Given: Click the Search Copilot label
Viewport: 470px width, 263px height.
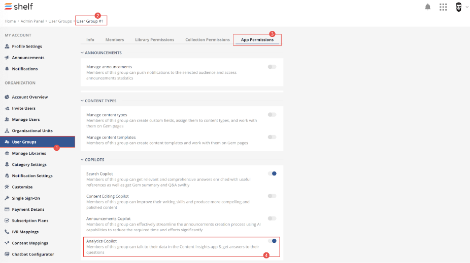Looking at the screenshot, I should pos(99,174).
